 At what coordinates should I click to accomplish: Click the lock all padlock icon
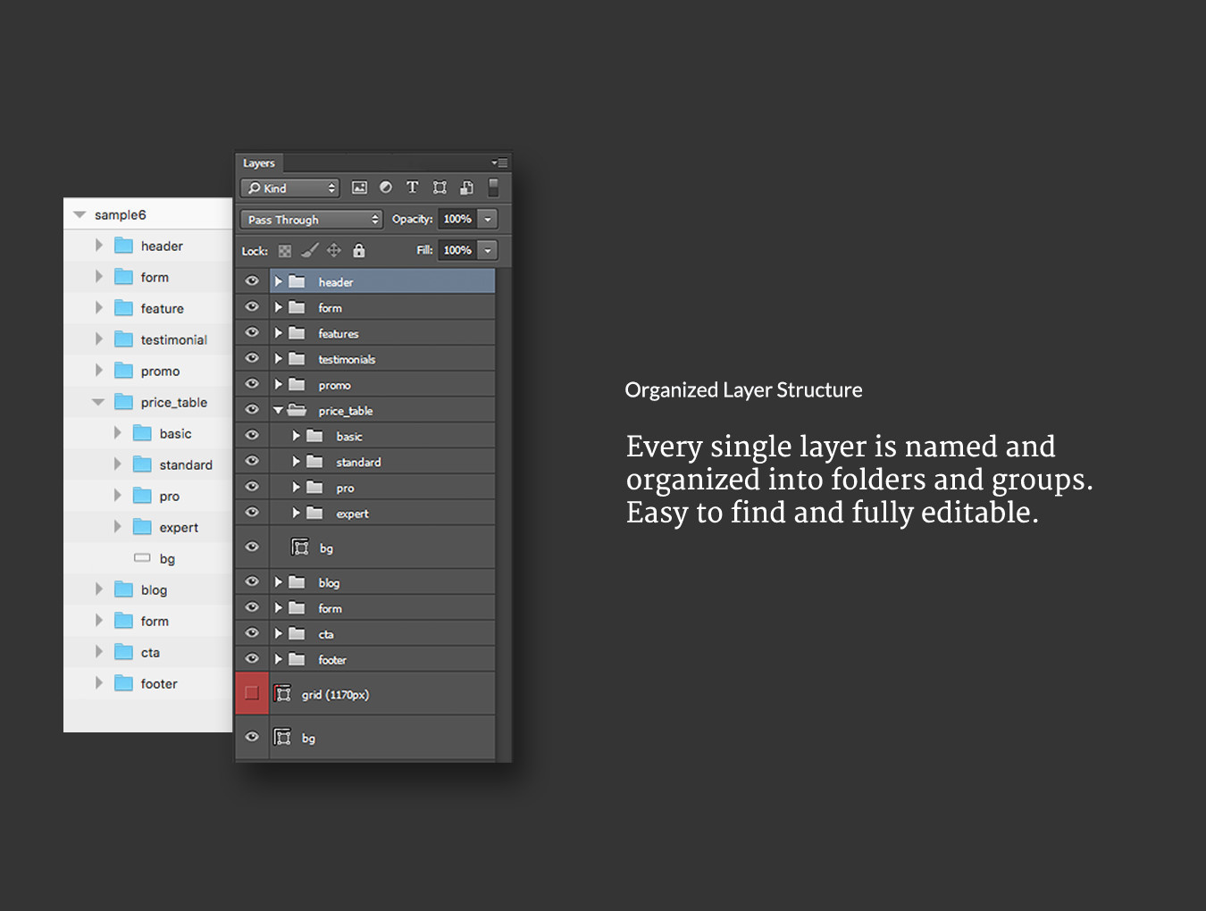tap(359, 251)
